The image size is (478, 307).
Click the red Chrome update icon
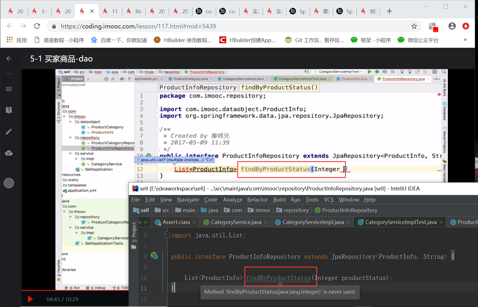click(465, 26)
